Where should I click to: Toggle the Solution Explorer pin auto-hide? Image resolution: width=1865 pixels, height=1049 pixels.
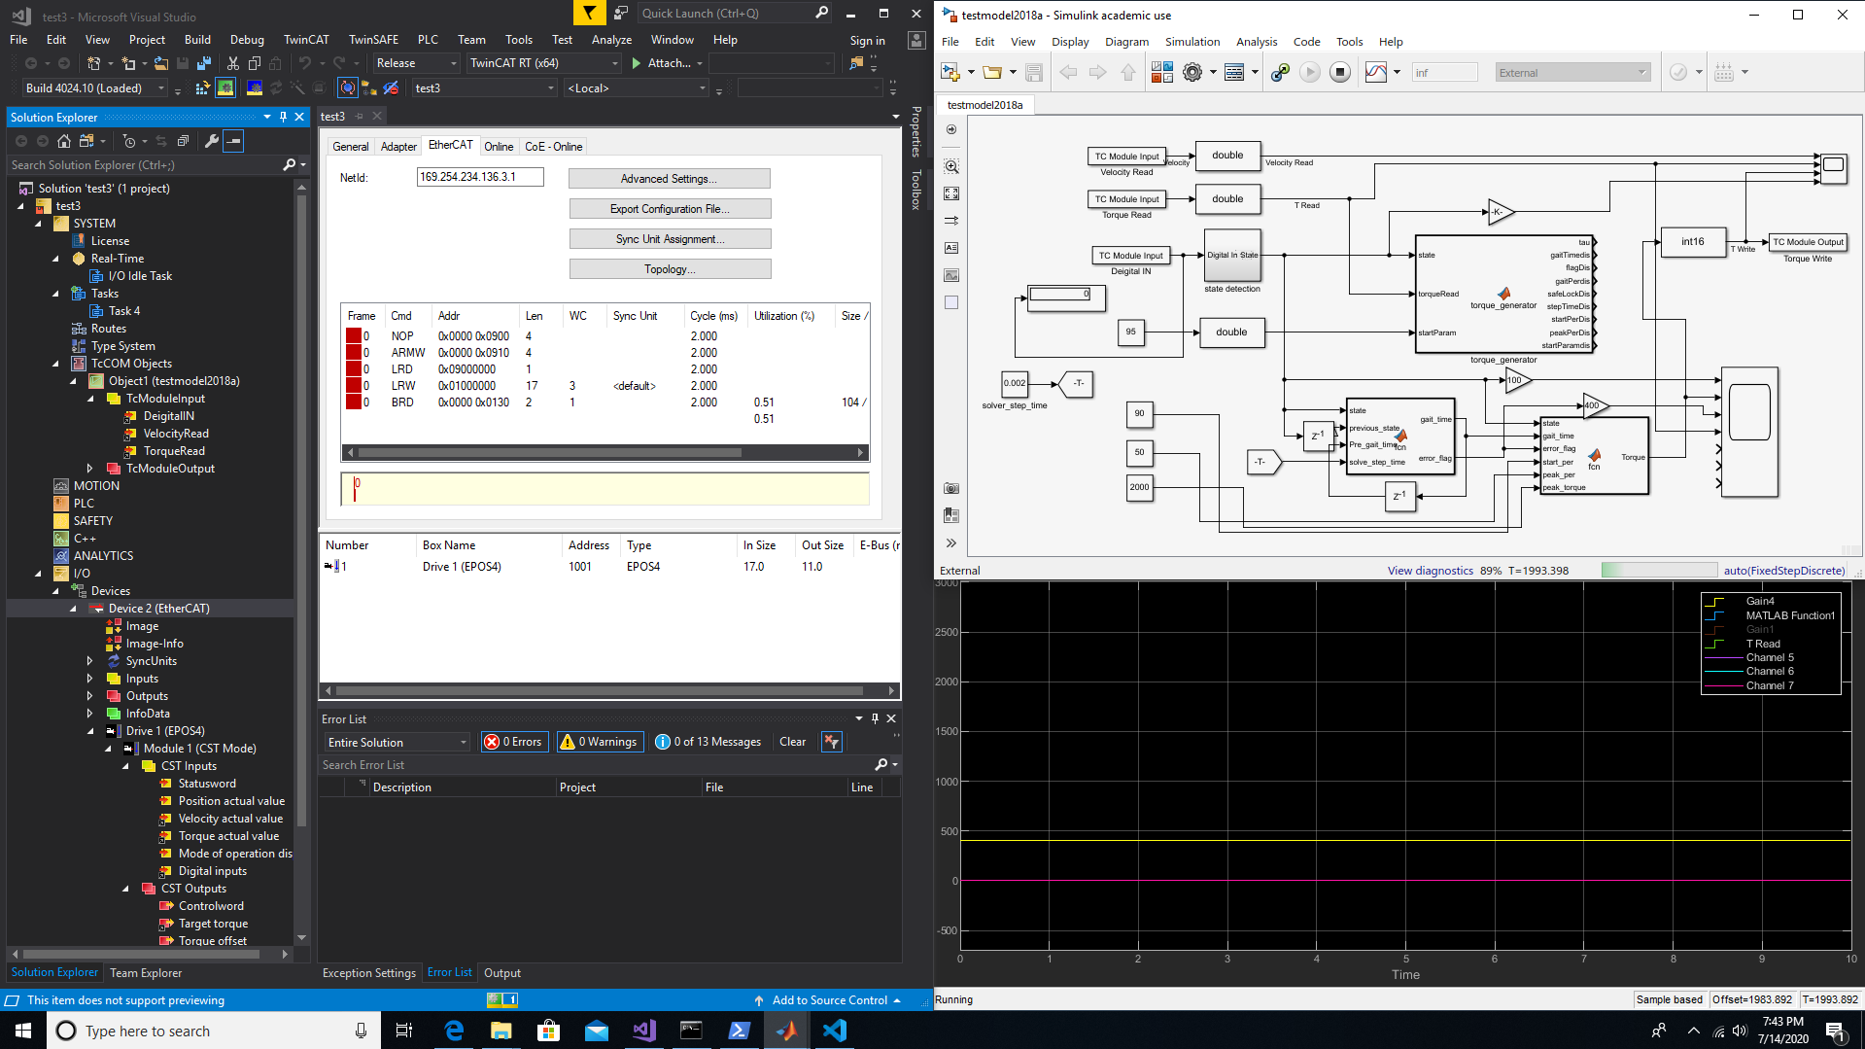coord(283,117)
